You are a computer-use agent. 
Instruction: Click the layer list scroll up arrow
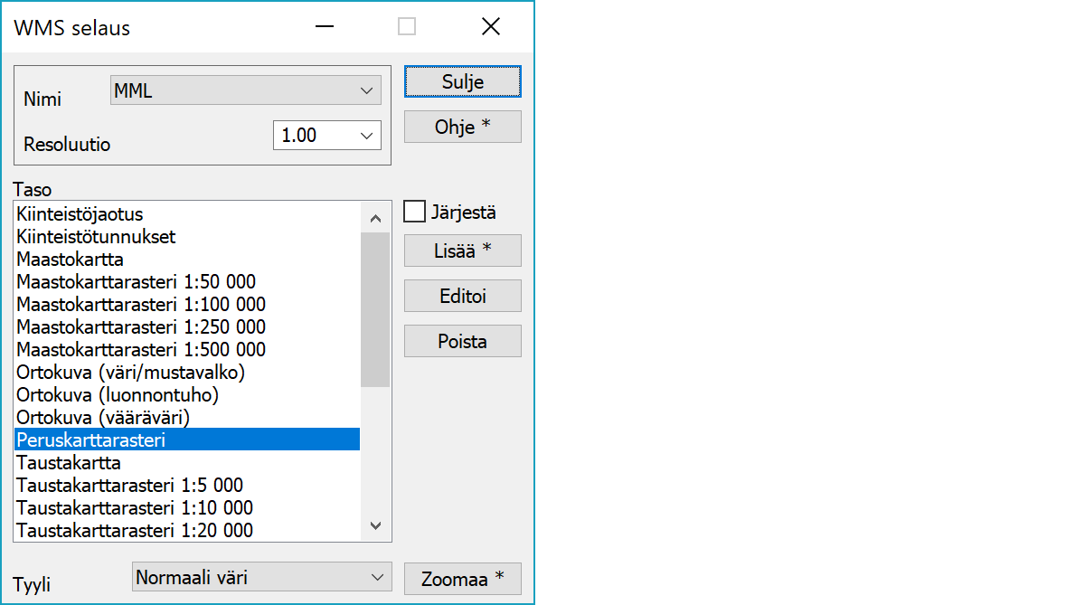click(x=375, y=218)
